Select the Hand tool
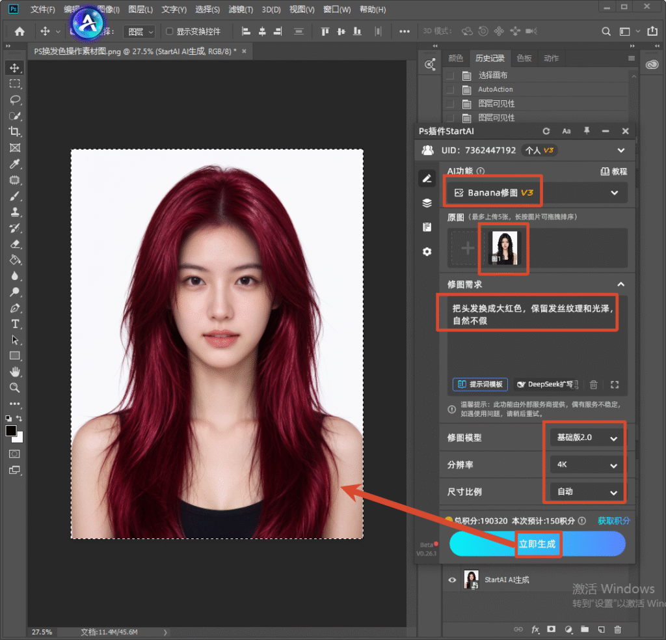Image resolution: width=666 pixels, height=640 pixels. pyautogui.click(x=14, y=372)
